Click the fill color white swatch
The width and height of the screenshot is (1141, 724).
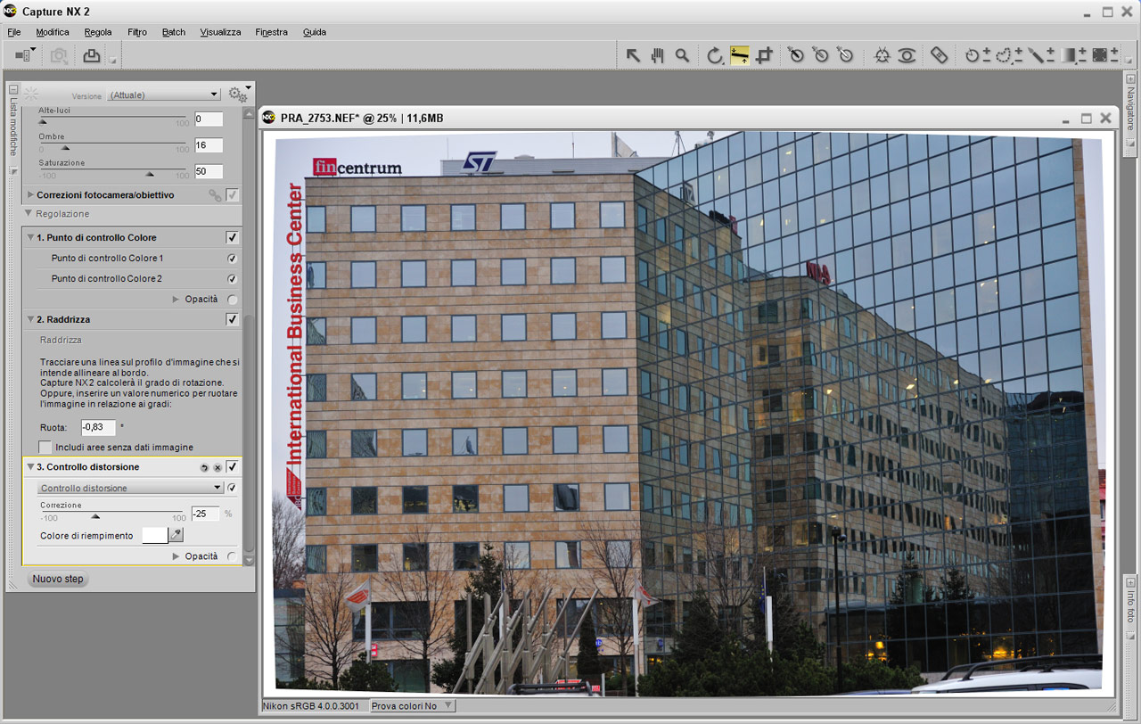point(154,535)
